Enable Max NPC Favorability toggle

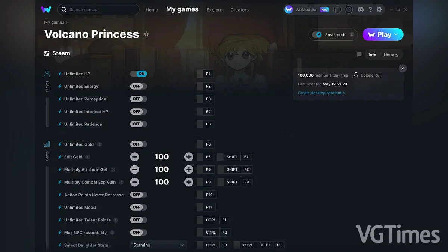click(x=139, y=232)
